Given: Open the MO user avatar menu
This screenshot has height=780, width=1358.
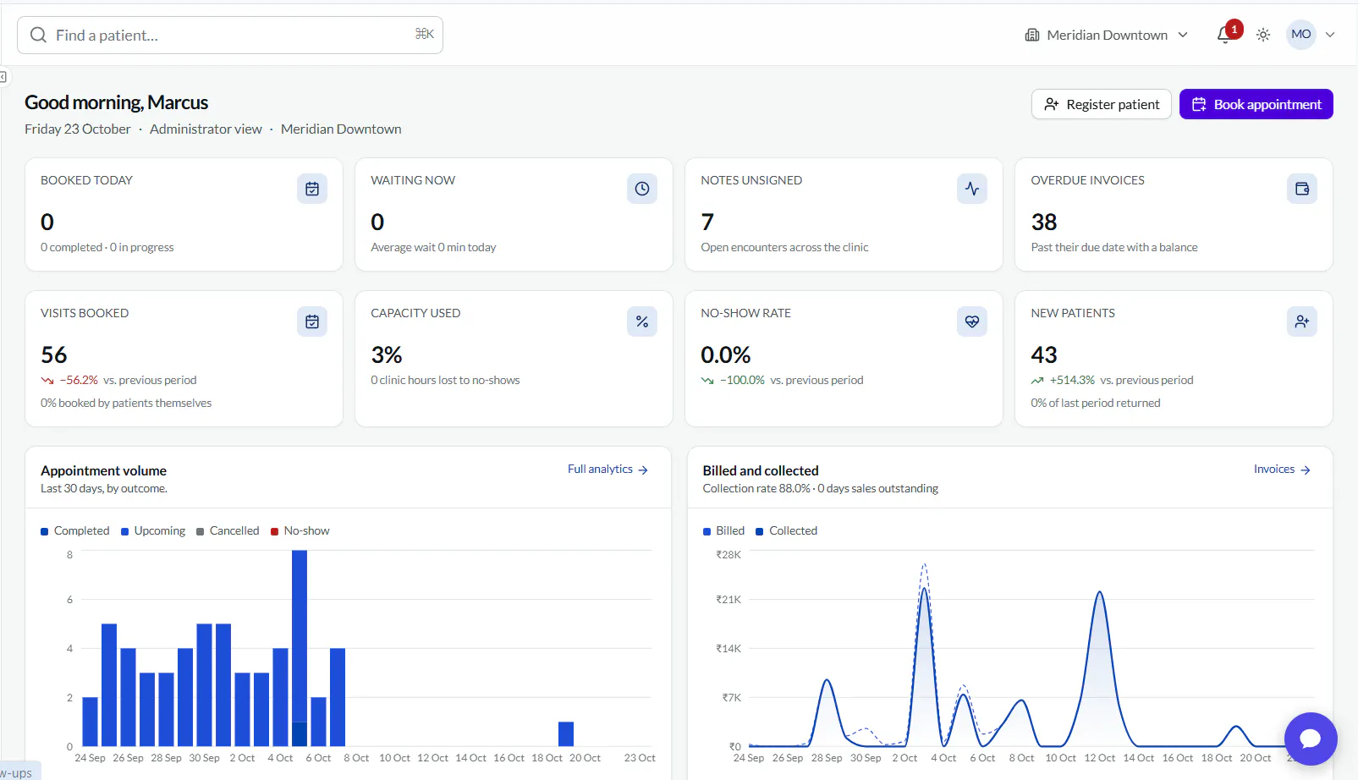Looking at the screenshot, I should pos(1301,35).
